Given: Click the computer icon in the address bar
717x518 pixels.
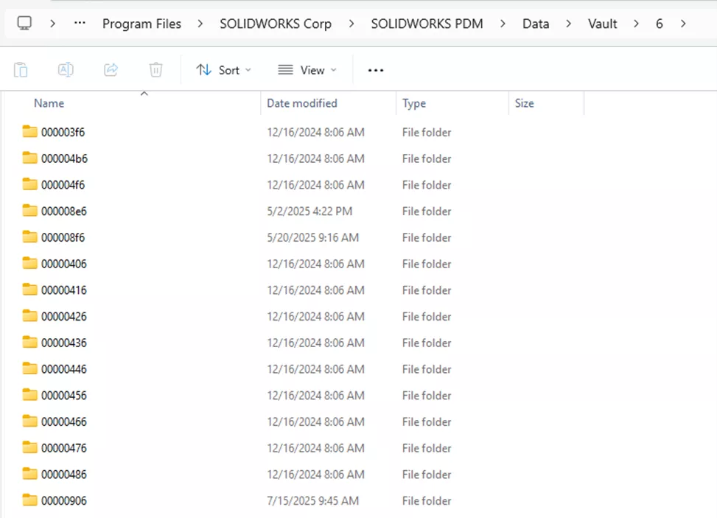Looking at the screenshot, I should coord(24,23).
